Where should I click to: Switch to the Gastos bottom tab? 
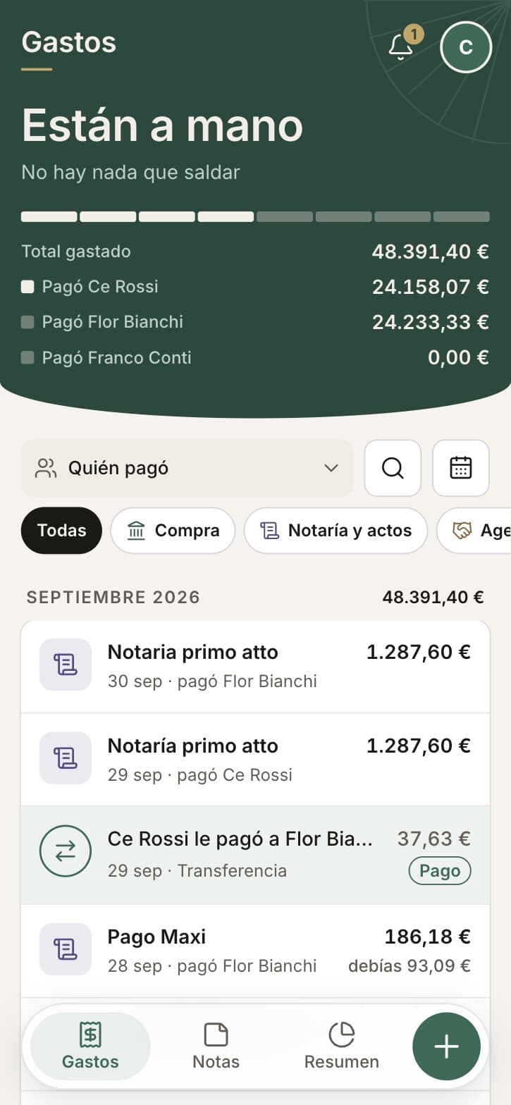(90, 1047)
